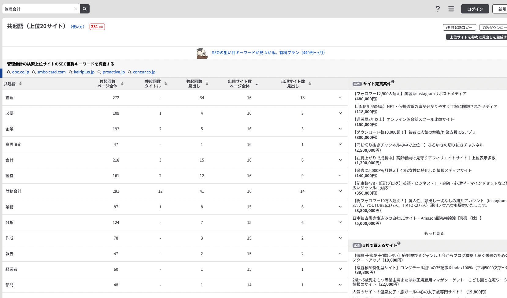
Task: Toggle sorting on 出現サイト数見出し column
Action: click(x=310, y=84)
